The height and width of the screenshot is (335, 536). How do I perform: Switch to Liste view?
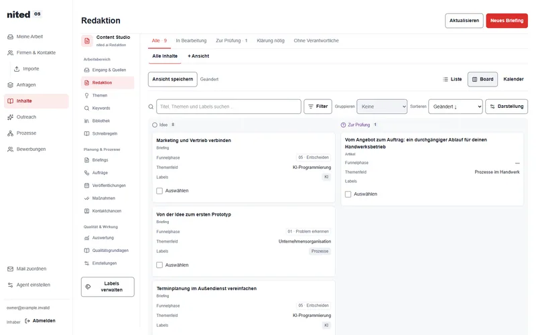(x=452, y=79)
